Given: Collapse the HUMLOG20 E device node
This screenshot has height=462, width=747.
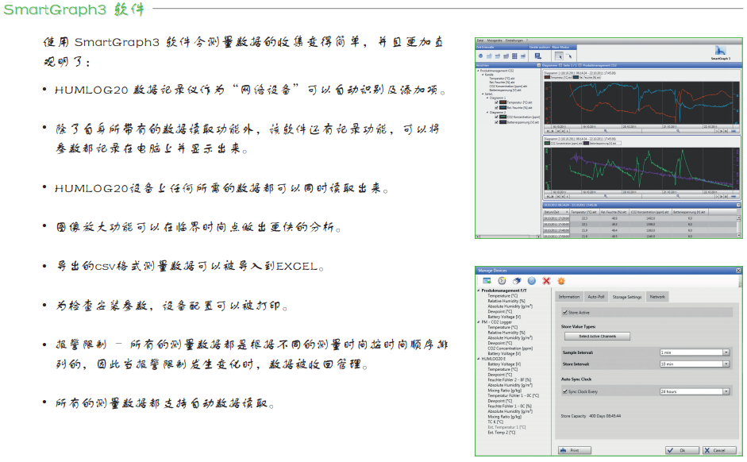Looking at the screenshot, I should pos(479,359).
